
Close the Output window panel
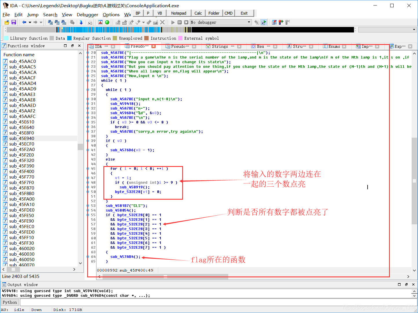413,285
